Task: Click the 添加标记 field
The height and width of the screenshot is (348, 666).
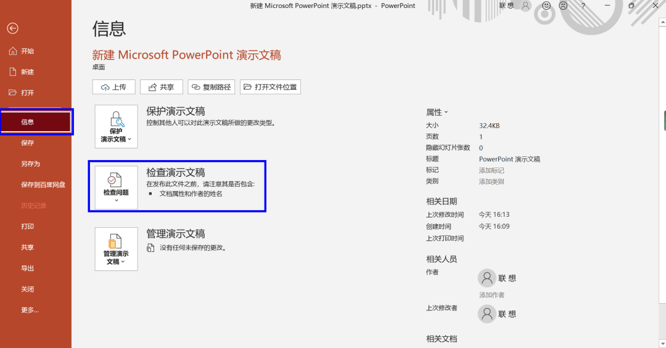Action: (491, 170)
